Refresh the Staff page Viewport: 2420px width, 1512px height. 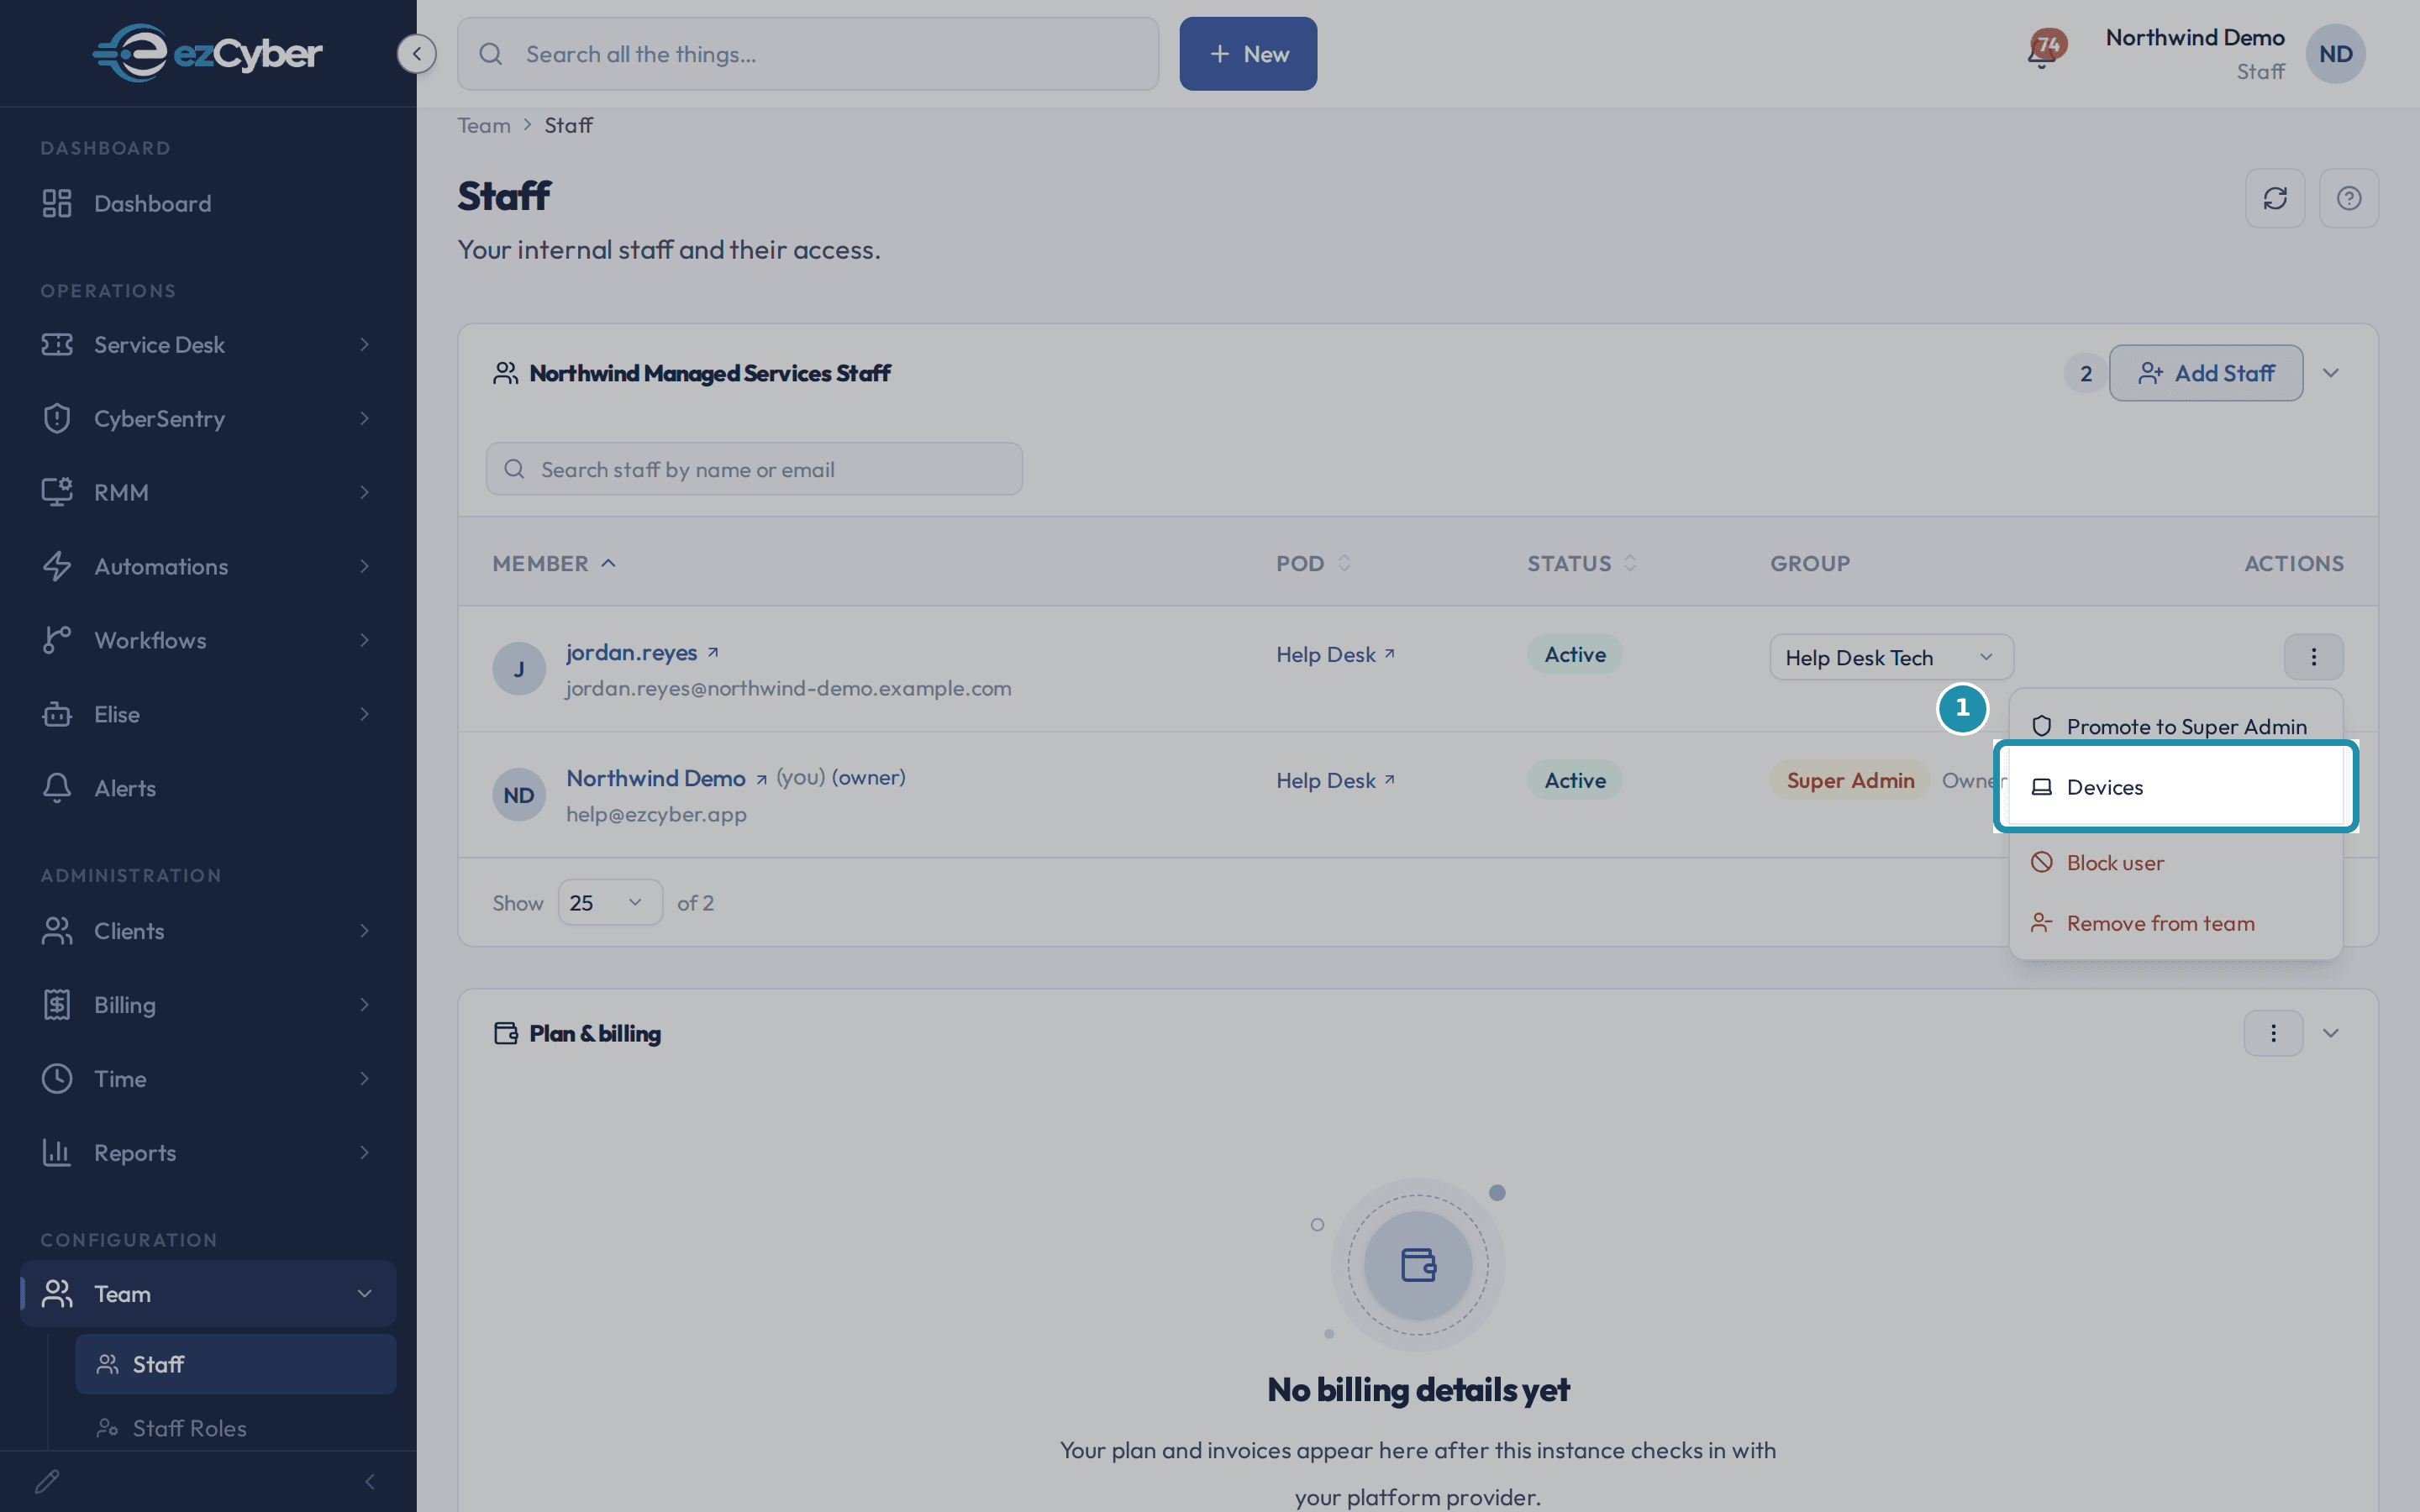(2275, 198)
